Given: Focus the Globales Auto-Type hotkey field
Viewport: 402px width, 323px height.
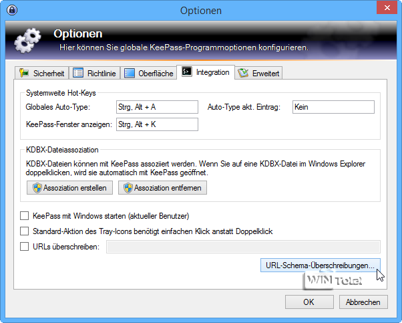Looking at the screenshot, I should pos(157,107).
